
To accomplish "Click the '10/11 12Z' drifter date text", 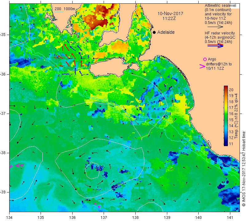I will [x=215, y=68].
